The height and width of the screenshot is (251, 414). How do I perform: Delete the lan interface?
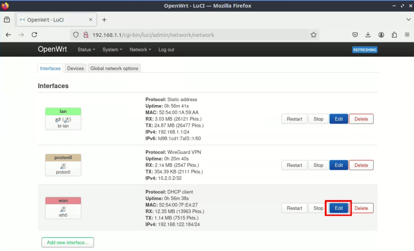(x=361, y=119)
